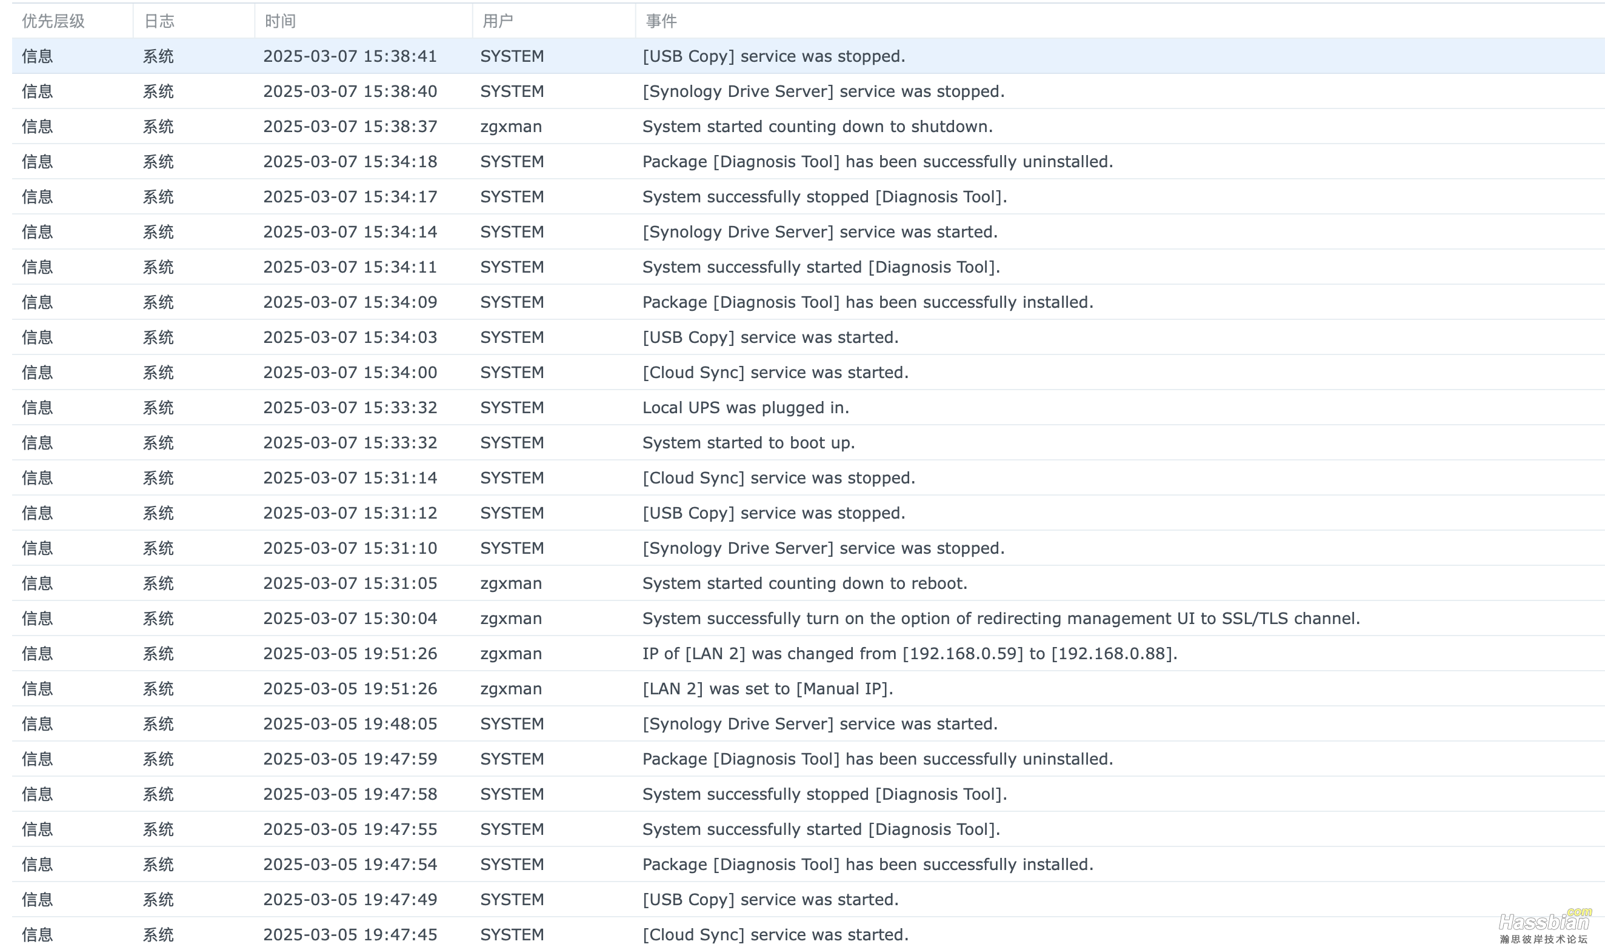The image size is (1605, 950).
Task: Select 'System started counting down to reboot.' event
Action: click(804, 584)
